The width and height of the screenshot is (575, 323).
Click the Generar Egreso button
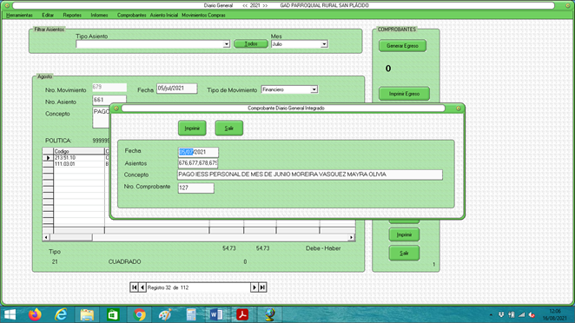pos(402,46)
